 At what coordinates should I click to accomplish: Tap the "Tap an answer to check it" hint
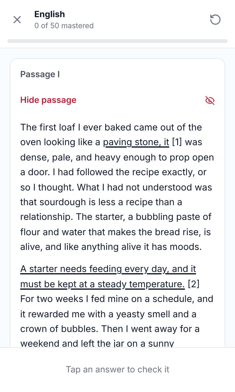(117, 369)
